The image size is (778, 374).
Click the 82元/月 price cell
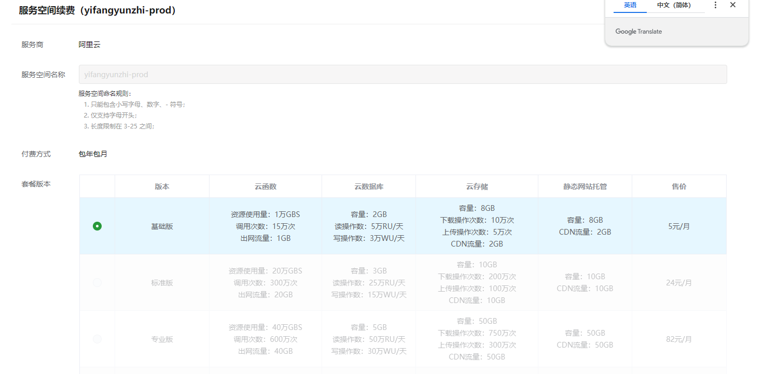[x=679, y=339]
